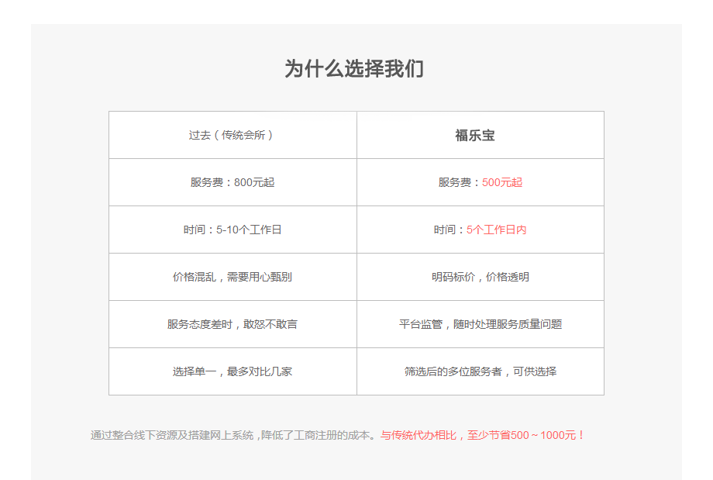Image resolution: width=713 pixels, height=480 pixels.
Task: Click the cell 时间：5-10个工作日
Action: [232, 230]
